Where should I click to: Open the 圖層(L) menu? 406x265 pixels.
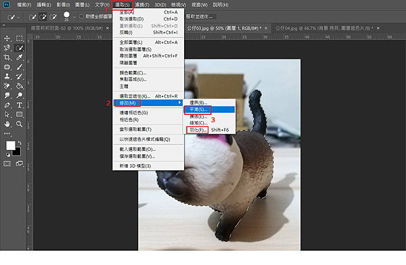[82, 5]
